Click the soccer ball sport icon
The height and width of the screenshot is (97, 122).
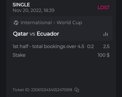pos(16,23)
